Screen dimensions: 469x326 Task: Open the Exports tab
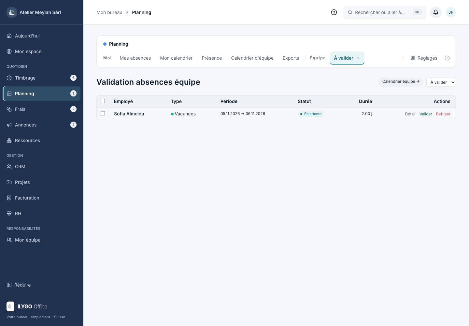(291, 58)
